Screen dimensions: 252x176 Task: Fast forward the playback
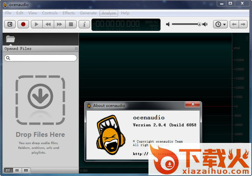coord(59,24)
